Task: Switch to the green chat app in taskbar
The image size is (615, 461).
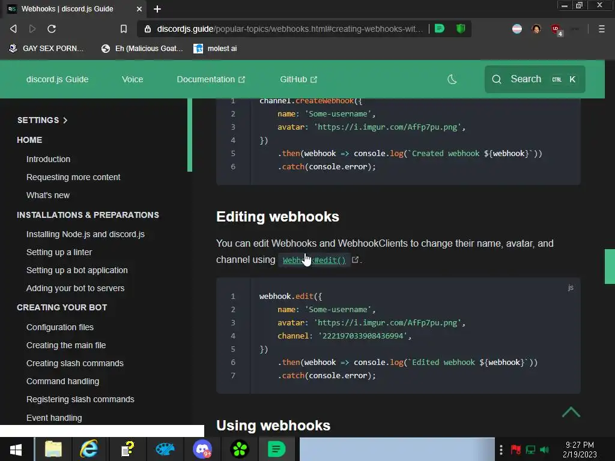Action: point(276,449)
